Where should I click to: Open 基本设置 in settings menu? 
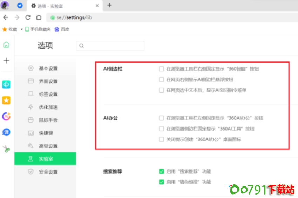[48, 68]
